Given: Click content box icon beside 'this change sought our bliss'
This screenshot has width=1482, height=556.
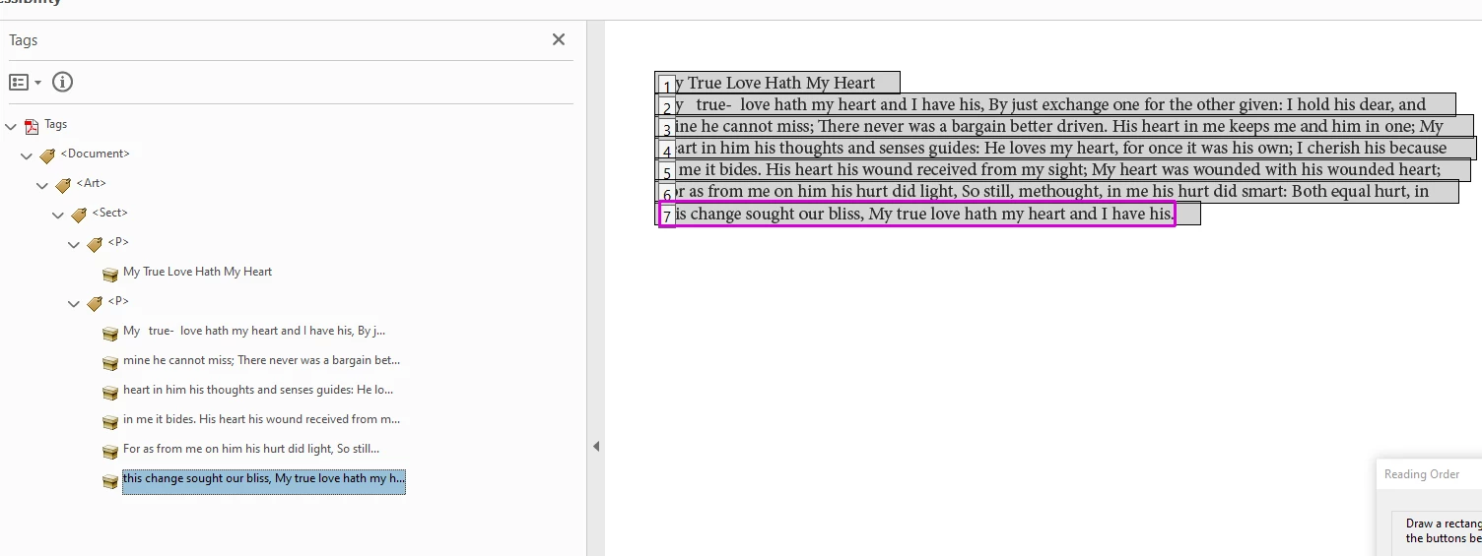Looking at the screenshot, I should point(110,481).
